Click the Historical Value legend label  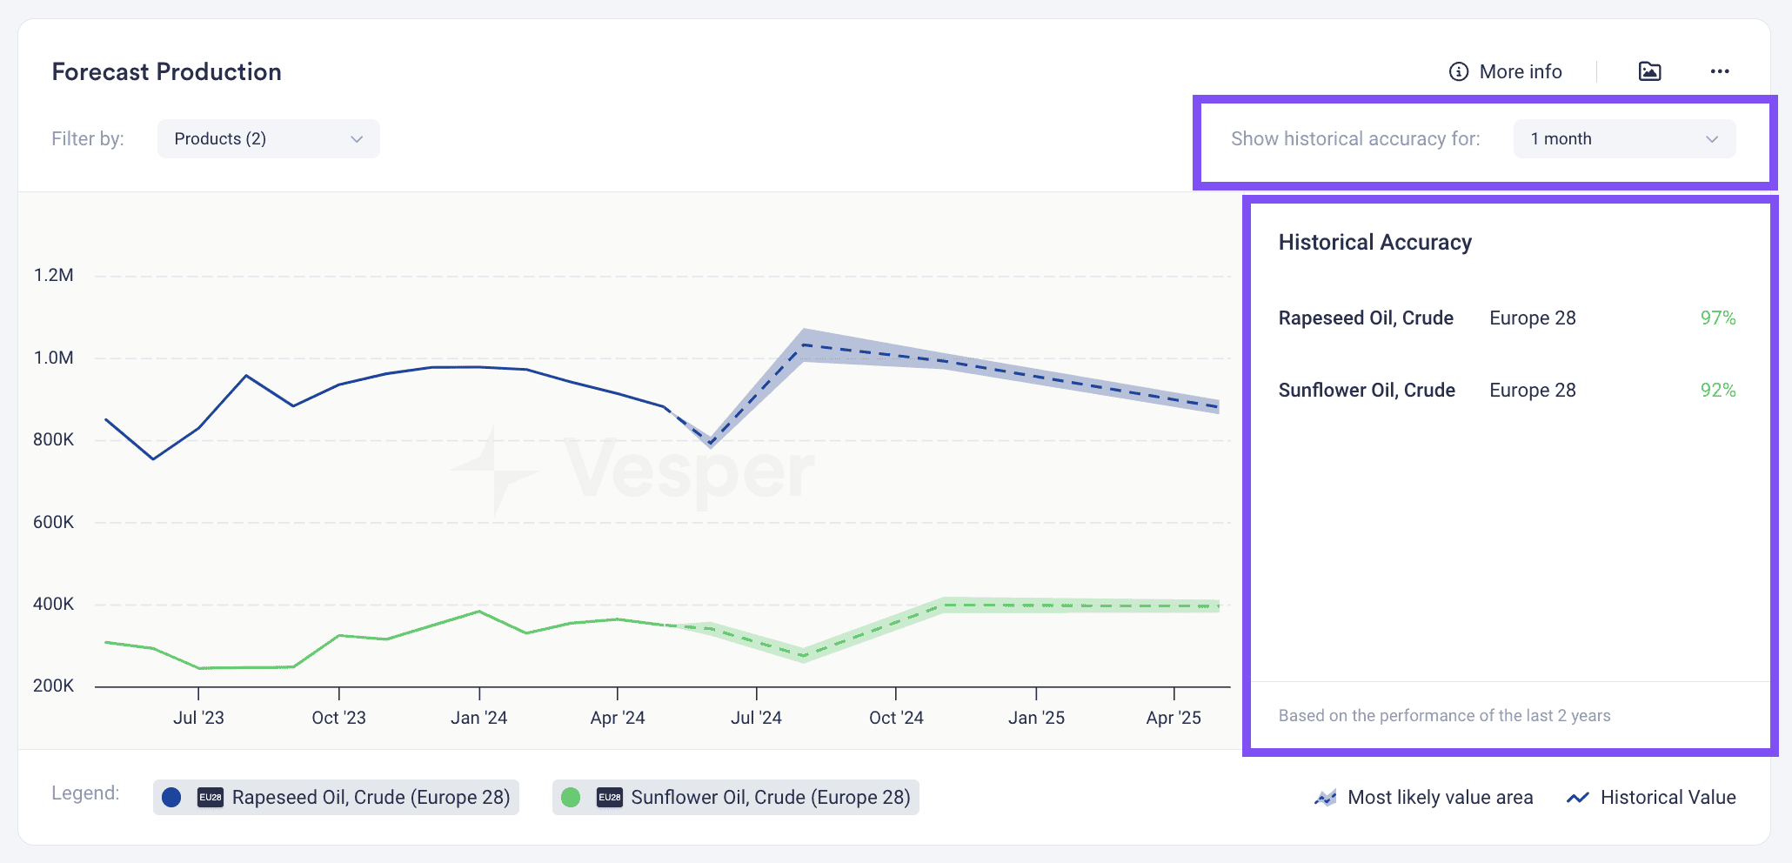pos(1668,797)
